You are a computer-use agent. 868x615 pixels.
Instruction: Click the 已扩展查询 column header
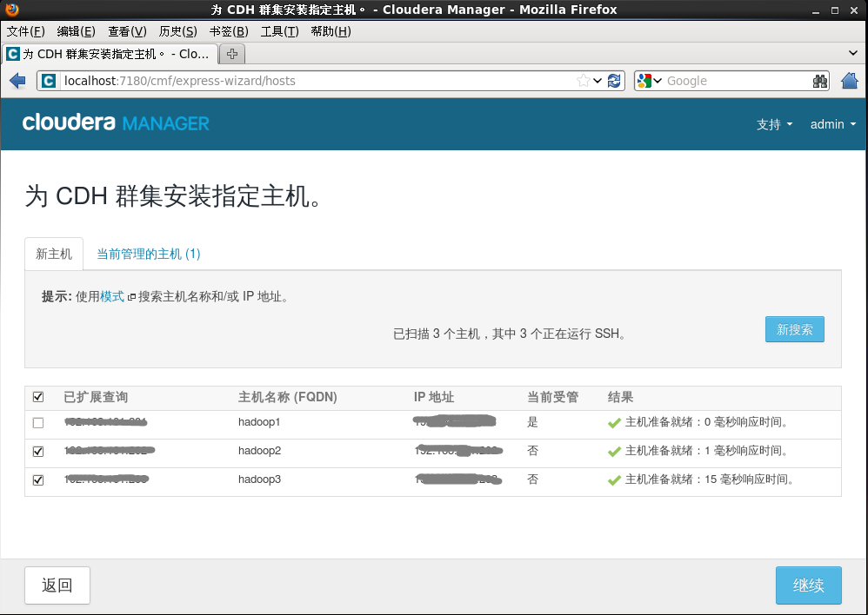click(x=96, y=397)
